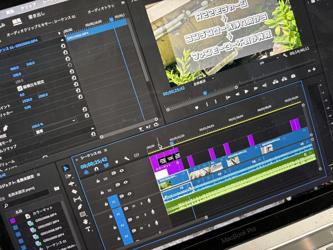Hide track V3 with its eye icon
This screenshot has width=333, height=250.
pos(122,170)
